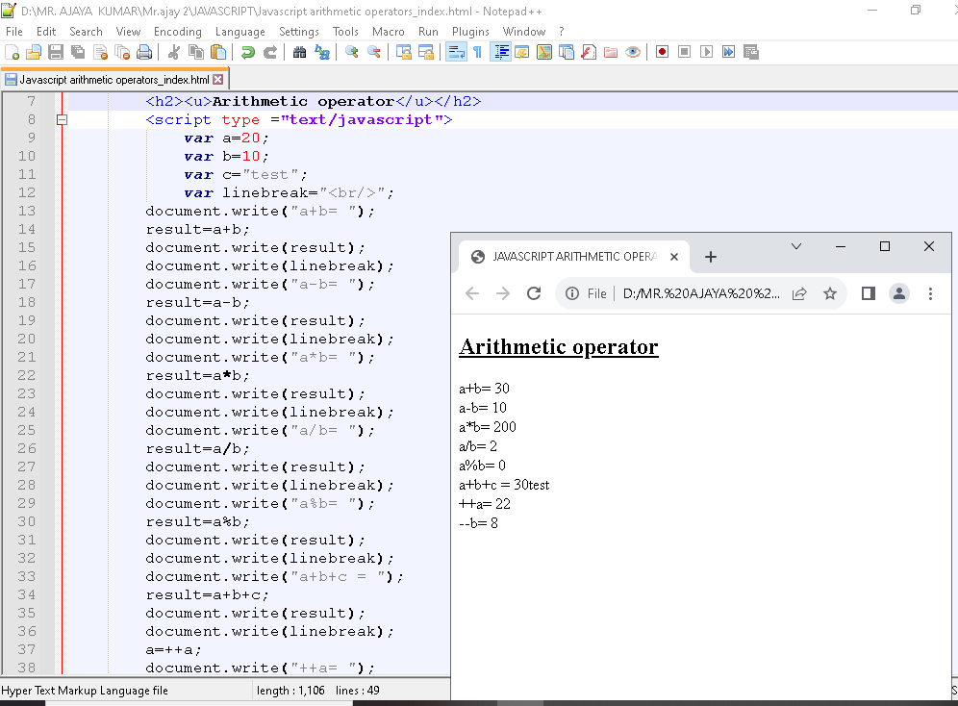Toggle the Indent guide button
Image resolution: width=958 pixels, height=706 pixels.
(x=501, y=52)
